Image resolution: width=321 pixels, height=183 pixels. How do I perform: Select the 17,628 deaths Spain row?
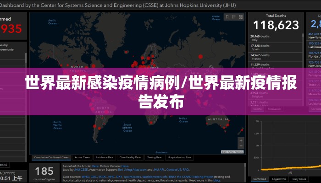[275, 48]
